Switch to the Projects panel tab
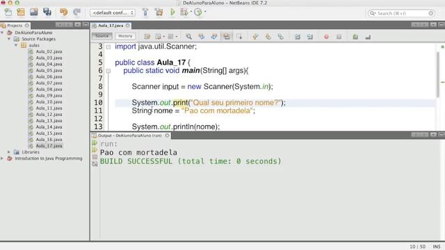The image size is (445, 250). pyautogui.click(x=15, y=25)
